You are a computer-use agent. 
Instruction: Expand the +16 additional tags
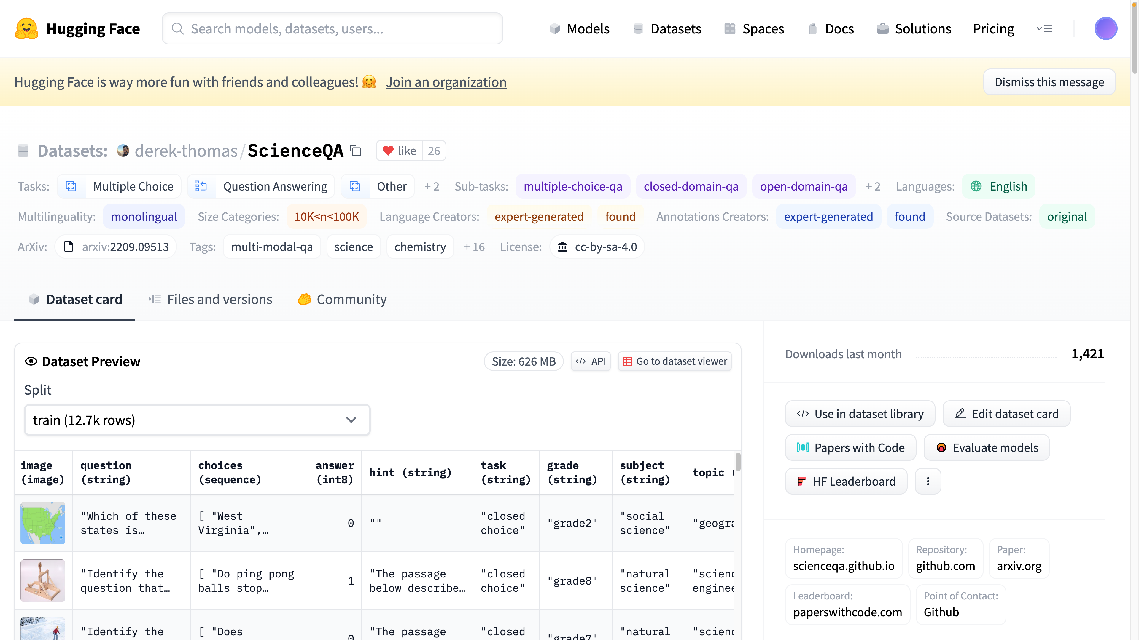(474, 247)
